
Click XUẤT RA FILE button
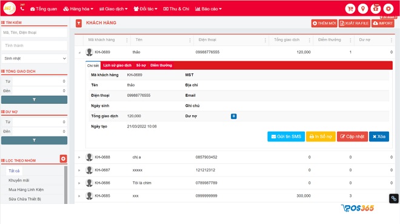[355, 23]
